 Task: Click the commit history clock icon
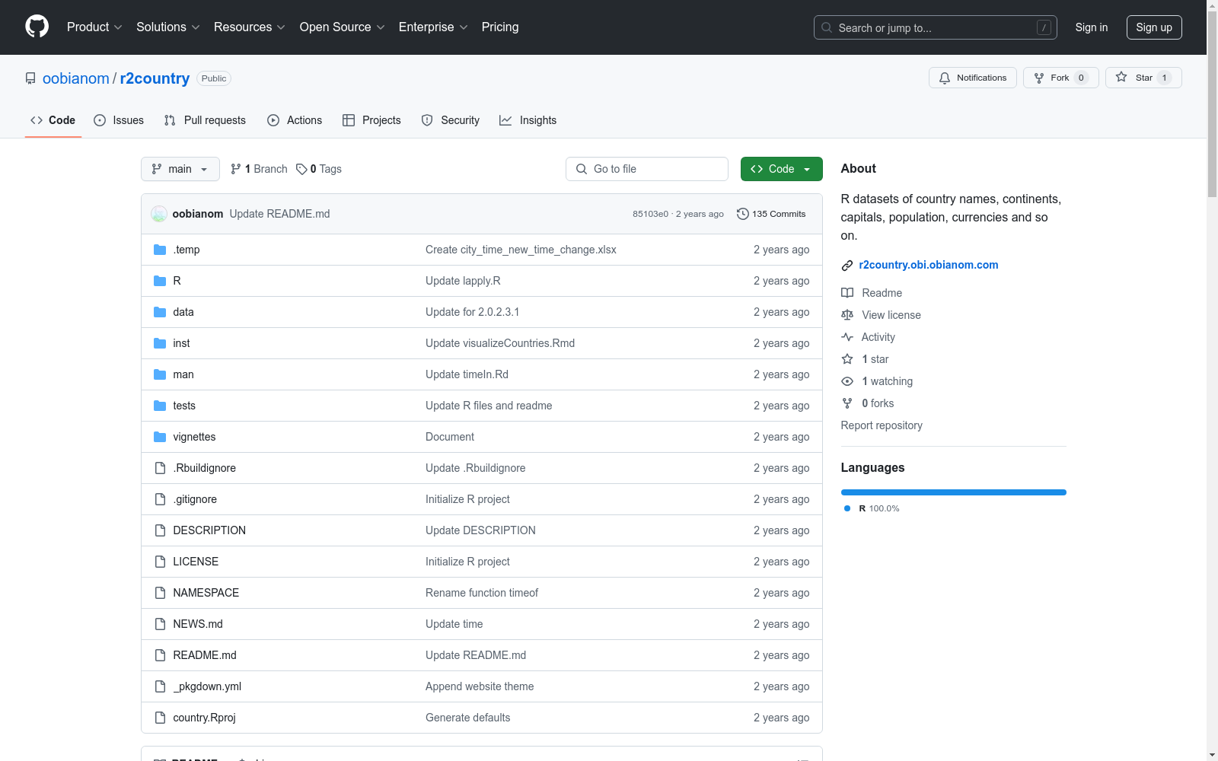pos(743,214)
